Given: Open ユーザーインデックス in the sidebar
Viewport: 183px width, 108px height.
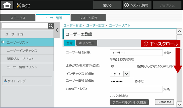Looking at the screenshot, I should tap(27, 51).
